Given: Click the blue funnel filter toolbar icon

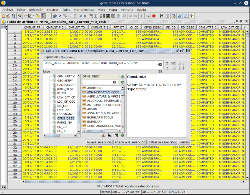Looking at the screenshot, I should (60, 16).
